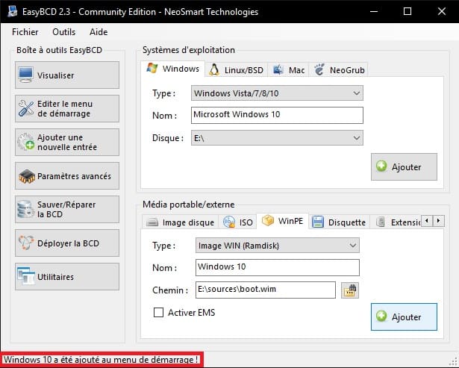Click the NeoGrub gnome foot icon

tap(319, 69)
